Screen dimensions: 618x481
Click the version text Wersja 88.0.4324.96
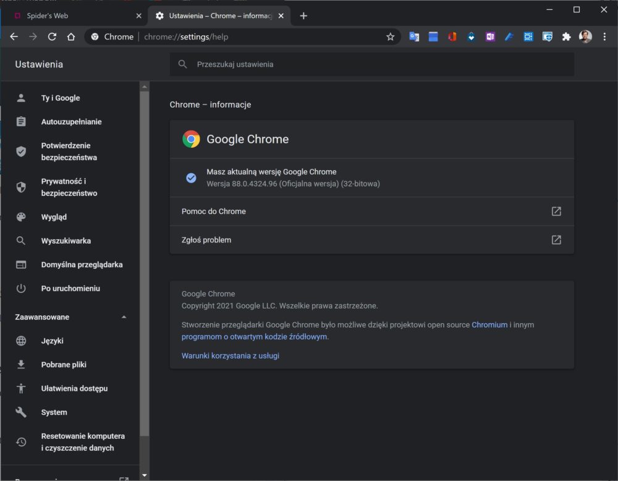click(x=293, y=184)
